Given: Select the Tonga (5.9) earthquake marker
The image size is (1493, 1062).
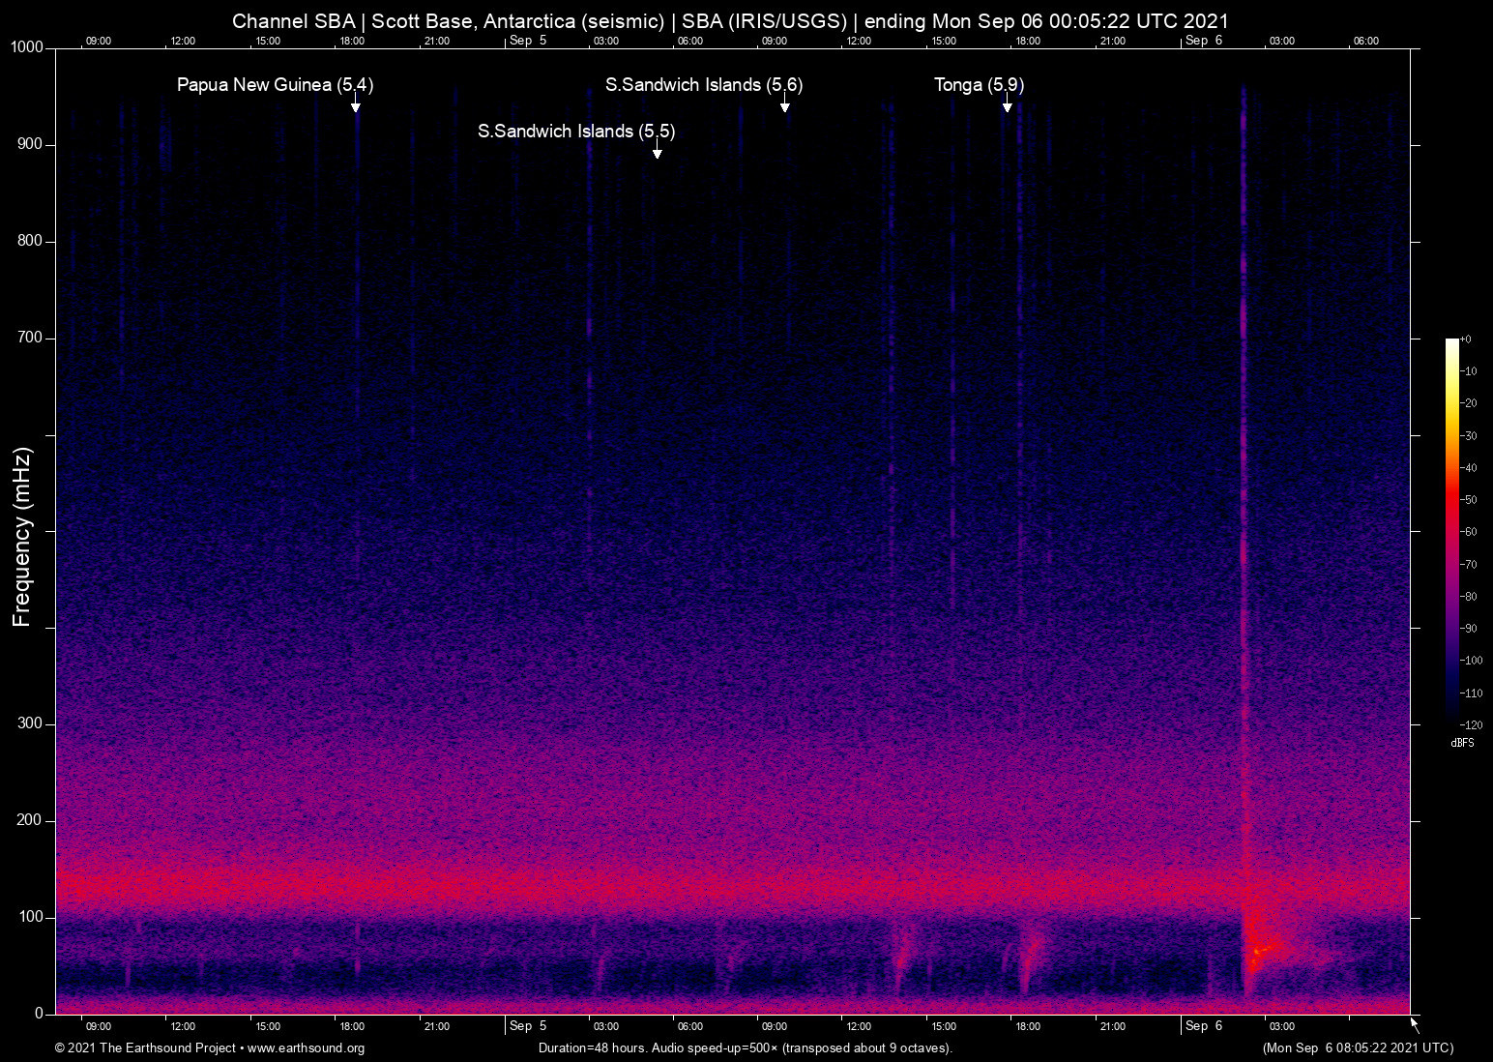Looking at the screenshot, I should point(1007,107).
